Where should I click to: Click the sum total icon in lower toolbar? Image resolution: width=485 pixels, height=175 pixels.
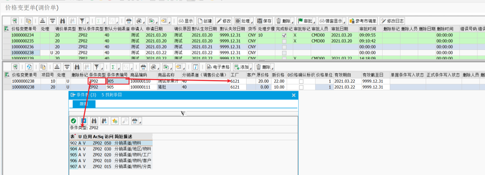(x=113, y=67)
